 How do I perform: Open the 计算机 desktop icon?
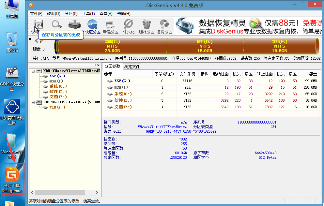point(12,9)
